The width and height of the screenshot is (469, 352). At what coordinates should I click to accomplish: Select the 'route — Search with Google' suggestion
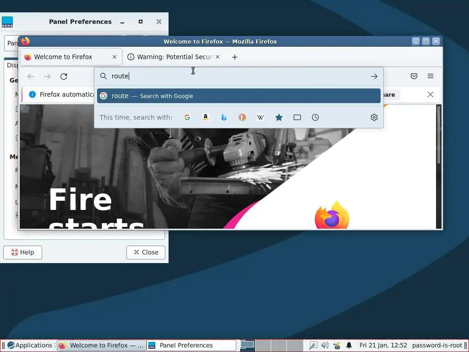pos(239,96)
